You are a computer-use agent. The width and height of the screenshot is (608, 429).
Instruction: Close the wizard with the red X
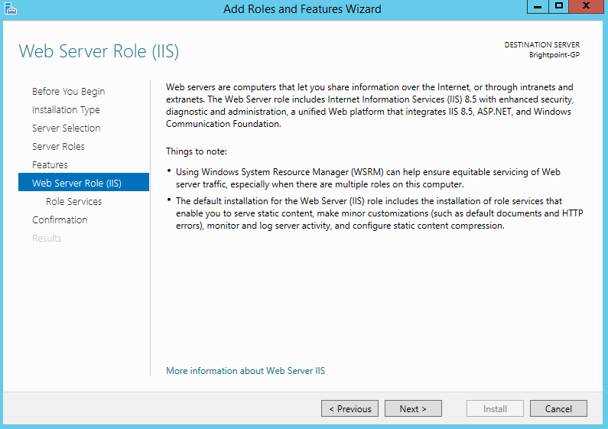tap(587, 7)
